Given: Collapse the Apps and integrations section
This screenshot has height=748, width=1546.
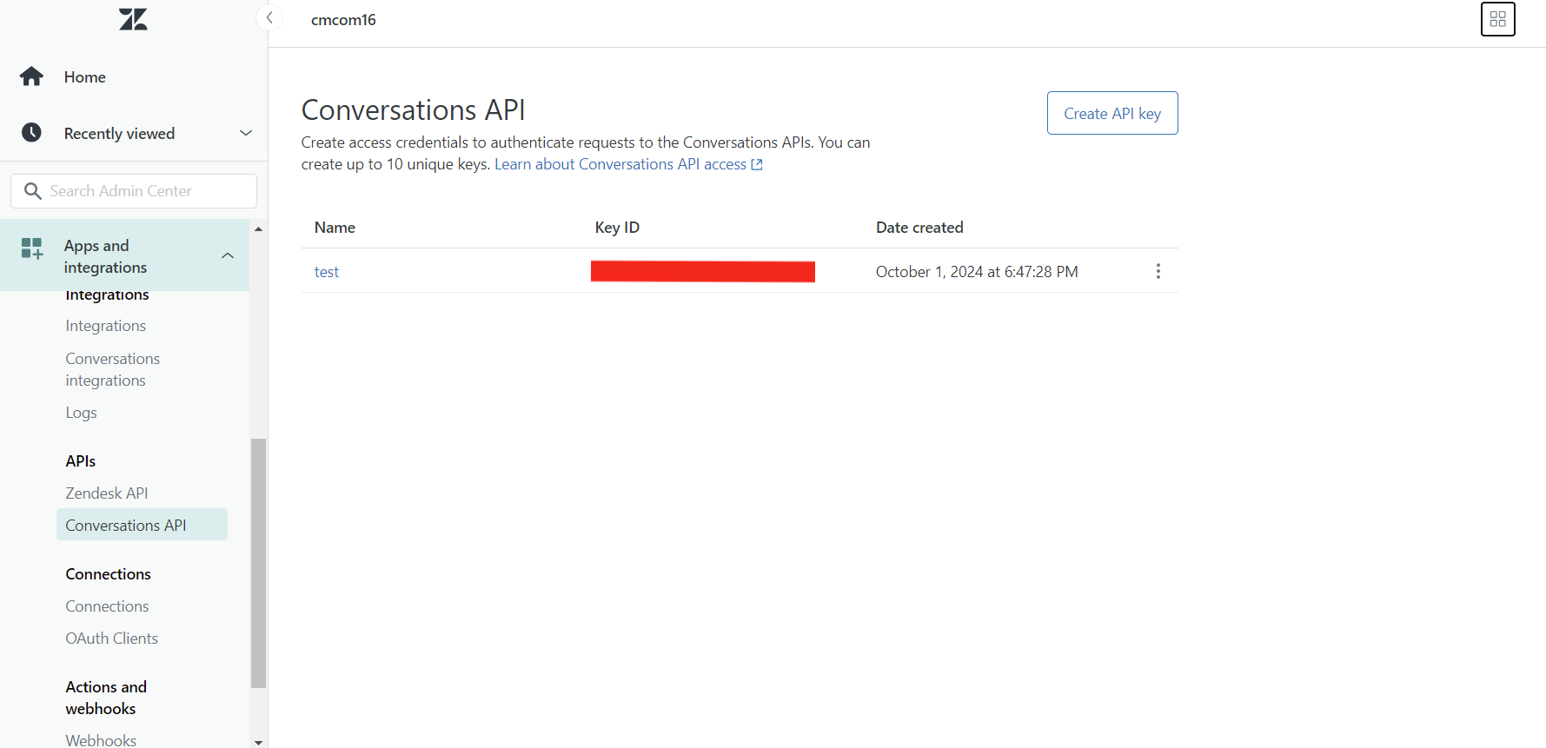Looking at the screenshot, I should pyautogui.click(x=228, y=255).
